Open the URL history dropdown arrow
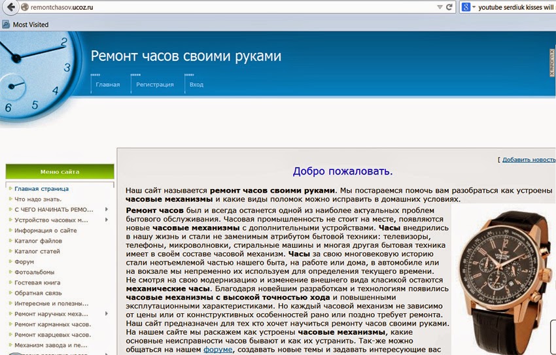Viewport: 556px width, 355px height. pos(440,7)
